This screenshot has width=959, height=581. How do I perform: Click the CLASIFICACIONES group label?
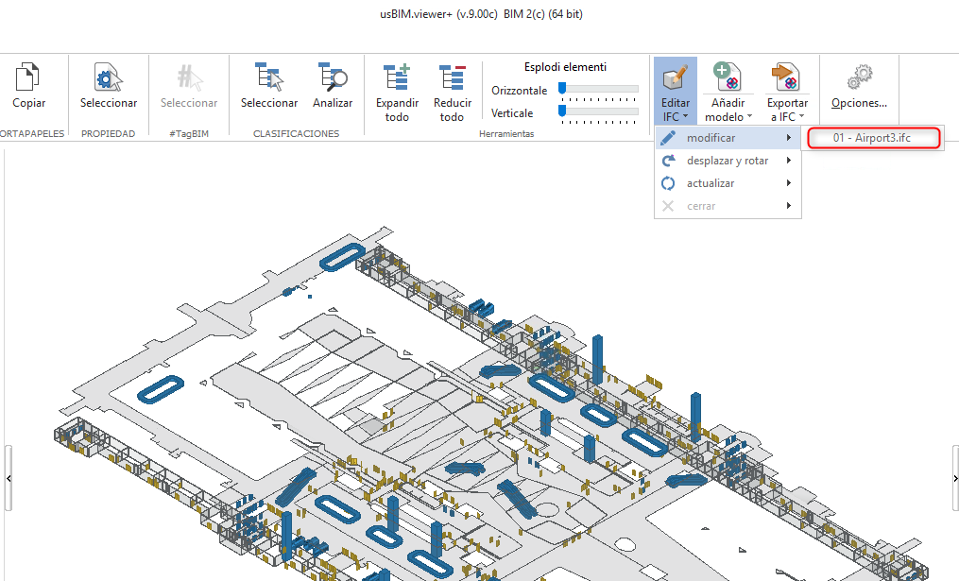click(x=296, y=133)
